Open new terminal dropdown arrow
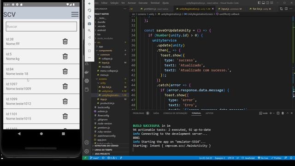This screenshot has height=166, width=295. tap(274, 113)
